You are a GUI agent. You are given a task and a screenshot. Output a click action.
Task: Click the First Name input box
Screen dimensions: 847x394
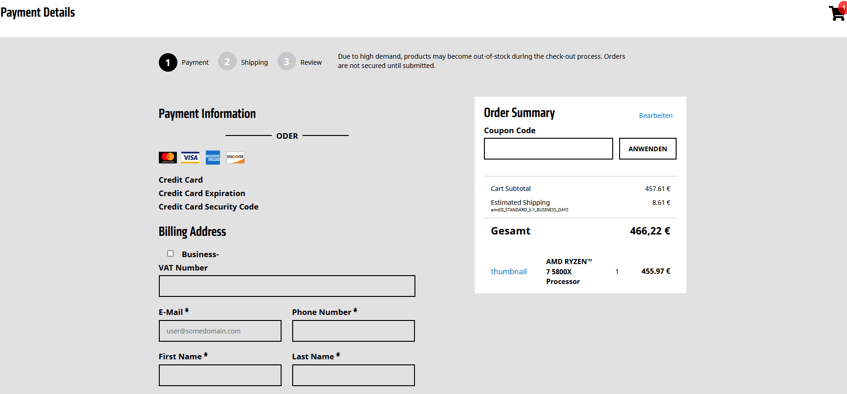coord(220,376)
